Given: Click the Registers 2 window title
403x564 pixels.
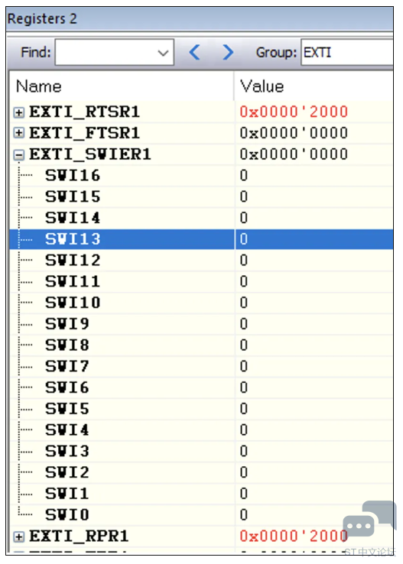Looking at the screenshot, I should click(x=42, y=18).
